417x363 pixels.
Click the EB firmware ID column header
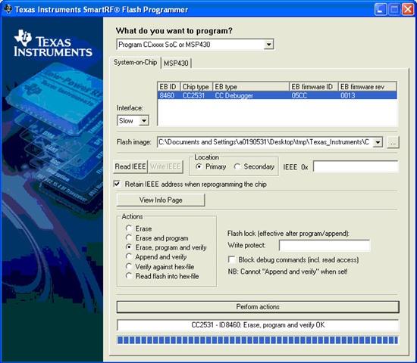(x=314, y=87)
